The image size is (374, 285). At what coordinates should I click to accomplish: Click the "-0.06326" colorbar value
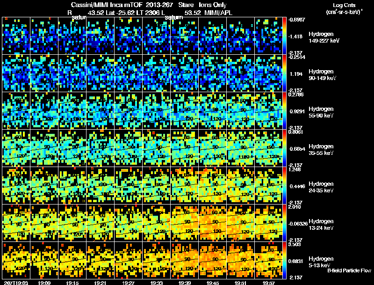298,224
